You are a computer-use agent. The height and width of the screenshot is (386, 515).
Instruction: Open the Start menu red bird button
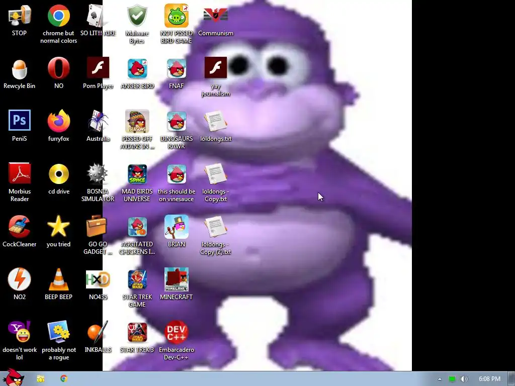click(13, 377)
